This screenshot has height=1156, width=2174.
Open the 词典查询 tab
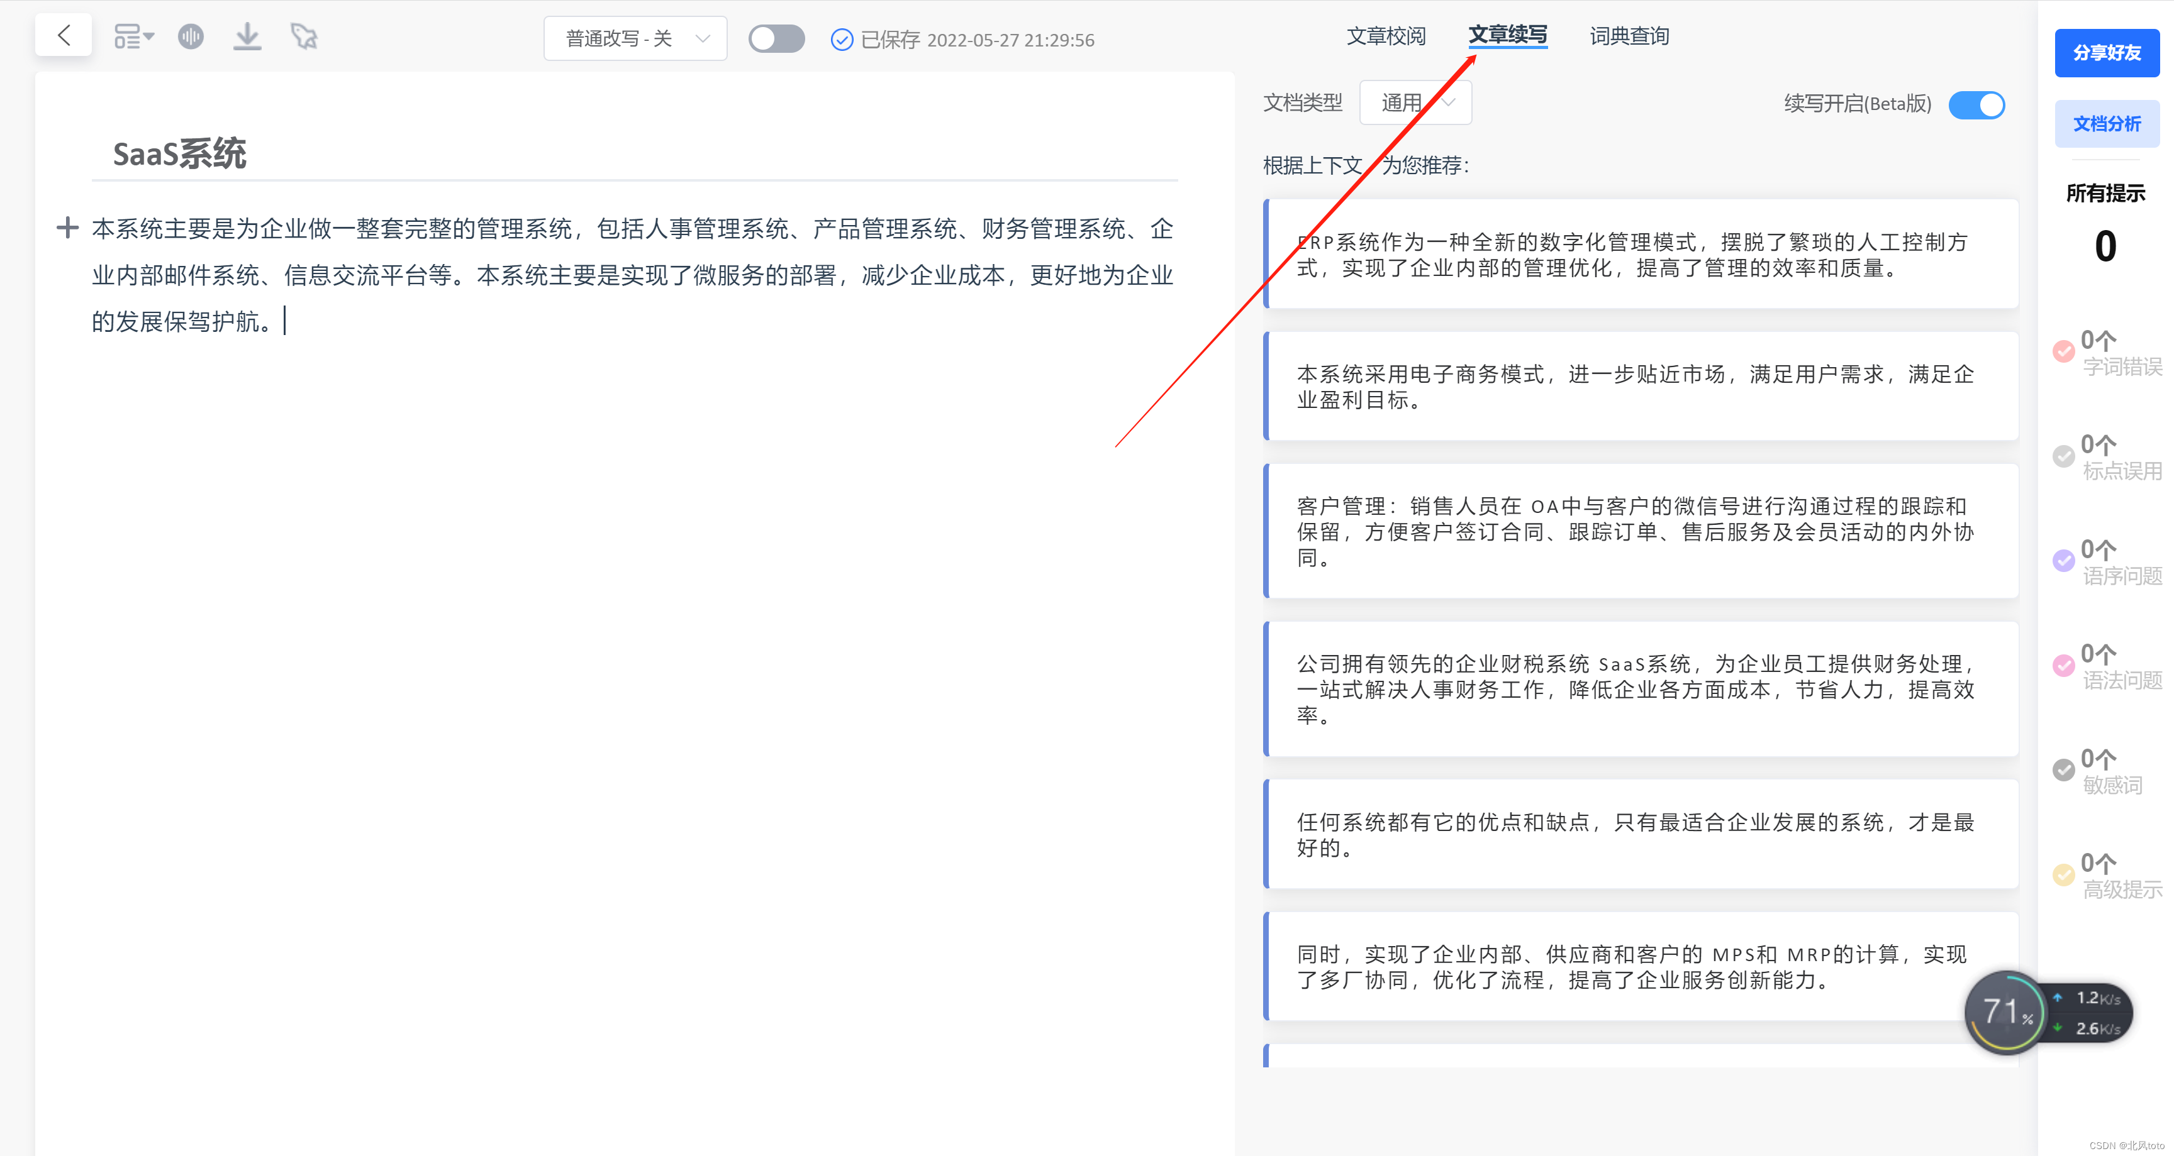point(1629,36)
